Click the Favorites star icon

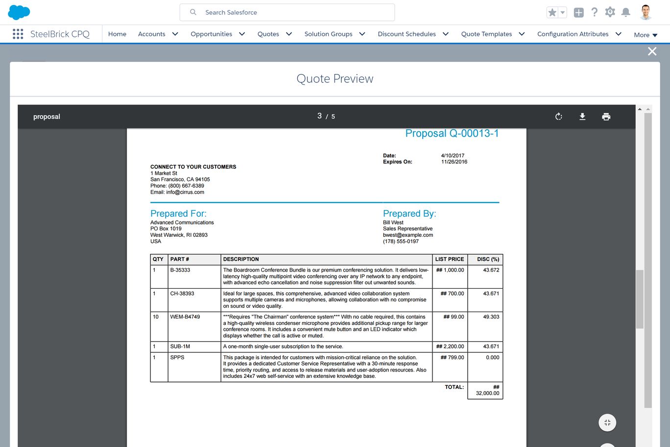pos(552,13)
